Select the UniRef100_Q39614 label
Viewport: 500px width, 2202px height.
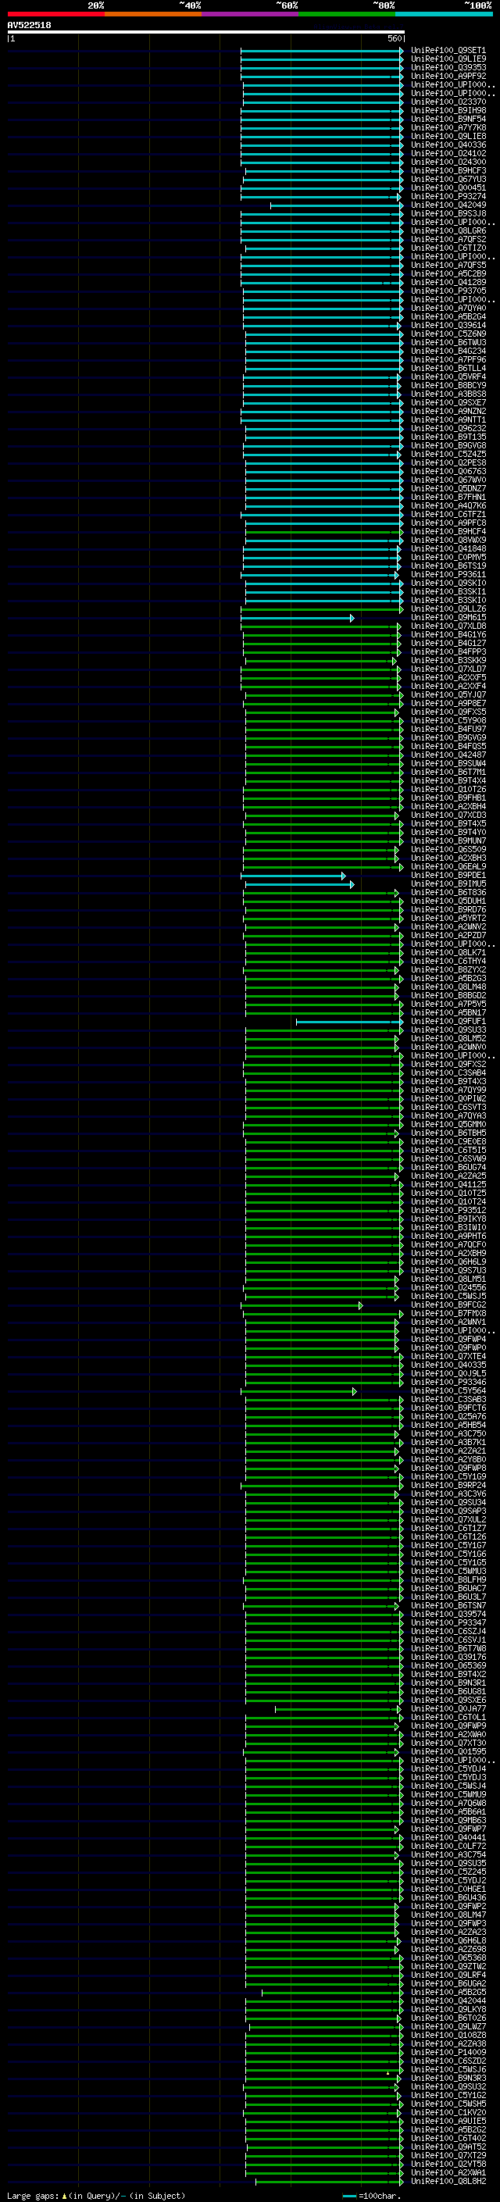(448, 326)
